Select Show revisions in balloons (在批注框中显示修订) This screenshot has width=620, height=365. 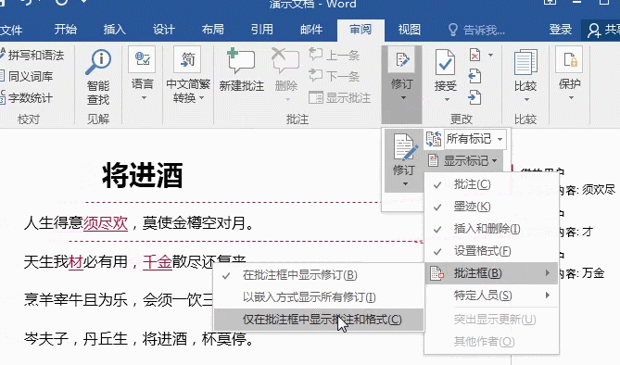318,275
